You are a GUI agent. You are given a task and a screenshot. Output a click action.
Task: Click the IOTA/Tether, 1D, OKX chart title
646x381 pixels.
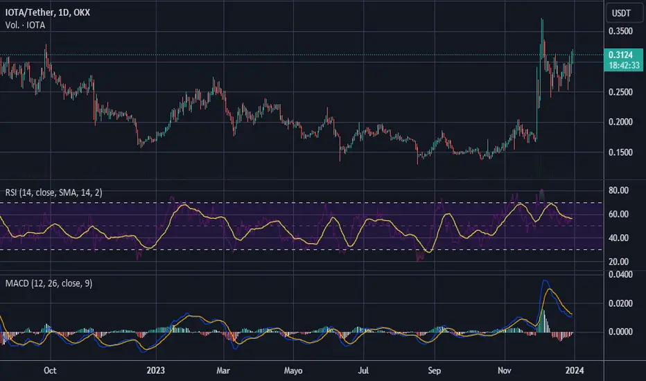[x=47, y=12]
